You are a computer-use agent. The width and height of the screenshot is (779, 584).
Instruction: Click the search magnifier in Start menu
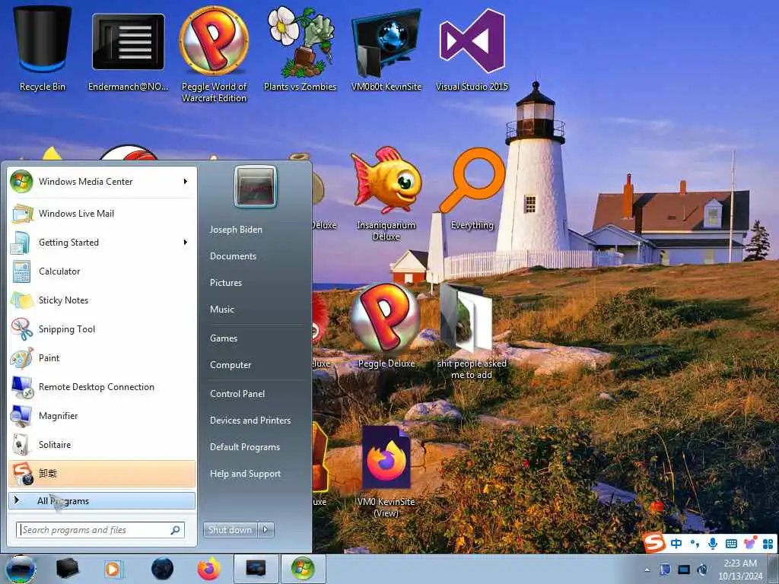(x=176, y=530)
